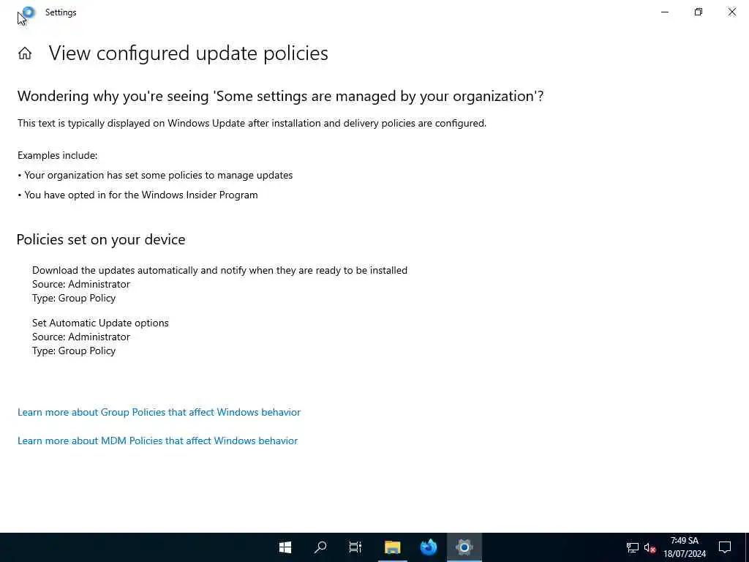This screenshot has width=749, height=562.
Task: Go to Settings home via house icon
Action: 25,53
